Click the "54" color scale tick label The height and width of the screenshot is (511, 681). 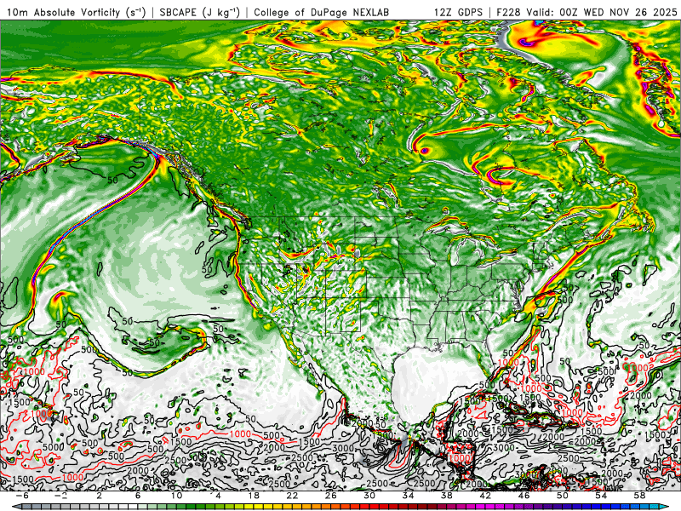tap(601, 496)
